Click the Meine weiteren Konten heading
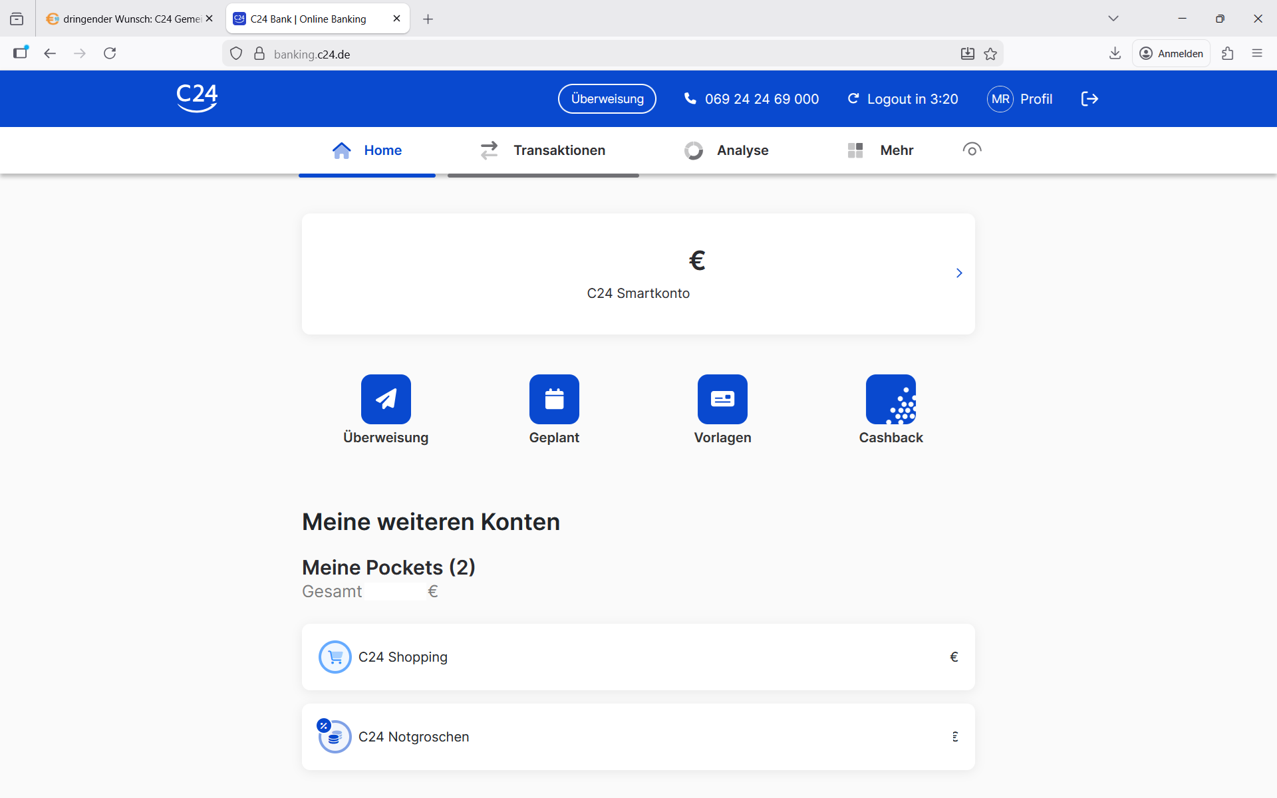This screenshot has height=798, width=1277. [x=431, y=522]
